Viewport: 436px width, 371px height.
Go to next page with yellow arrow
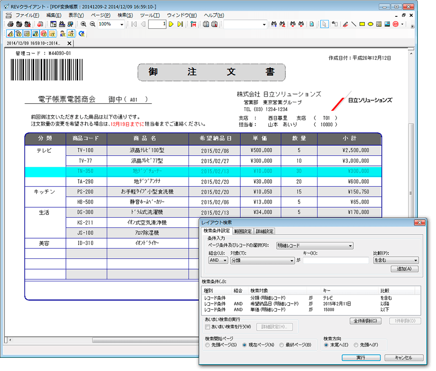(x=171, y=24)
